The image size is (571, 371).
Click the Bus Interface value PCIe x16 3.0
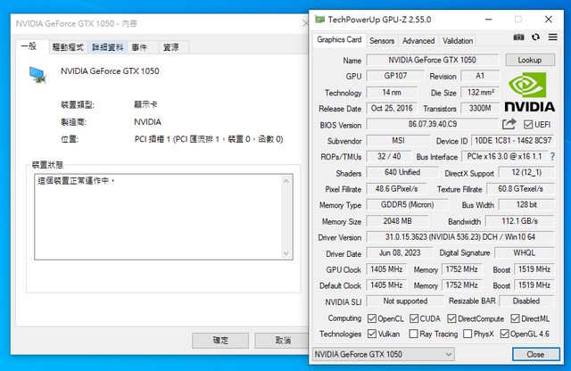(504, 157)
